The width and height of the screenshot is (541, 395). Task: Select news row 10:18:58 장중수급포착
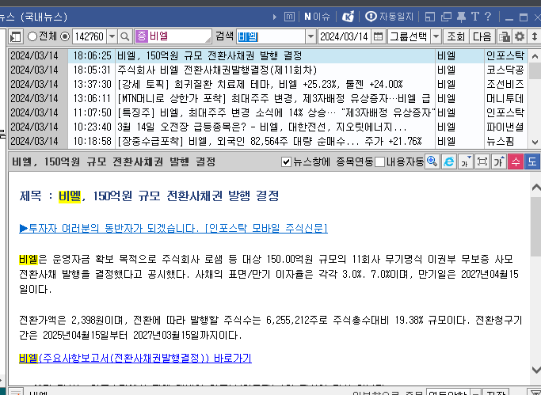coord(268,141)
